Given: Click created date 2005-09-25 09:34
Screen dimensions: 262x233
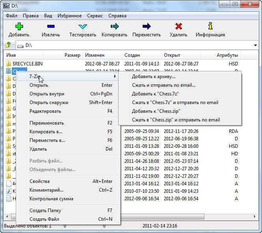Looking at the screenshot, I should pos(141,131).
